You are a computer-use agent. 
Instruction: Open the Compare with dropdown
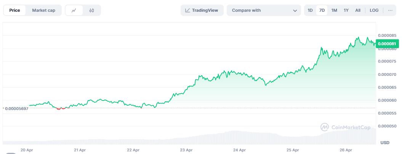[263, 10]
